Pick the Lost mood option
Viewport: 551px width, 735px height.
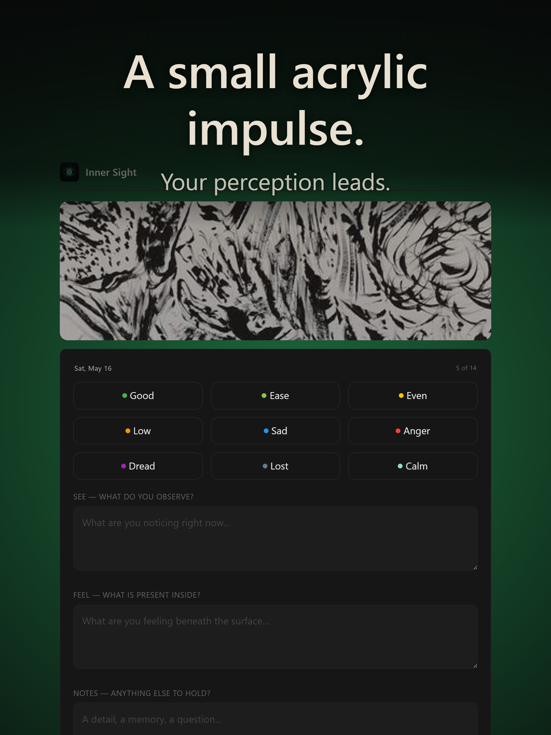tap(275, 466)
